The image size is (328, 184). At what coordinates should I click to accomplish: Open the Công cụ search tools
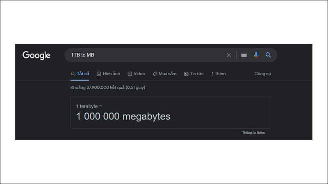(x=263, y=74)
